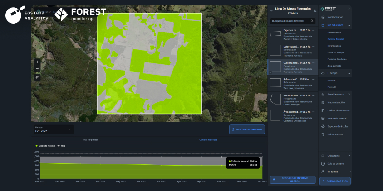This screenshot has width=383, height=191.
Task: Zoom out on the map
Action: tap(37, 68)
